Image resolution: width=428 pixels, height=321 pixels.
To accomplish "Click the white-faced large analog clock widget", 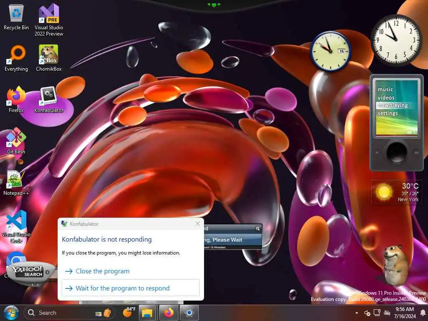I will tap(395, 40).
